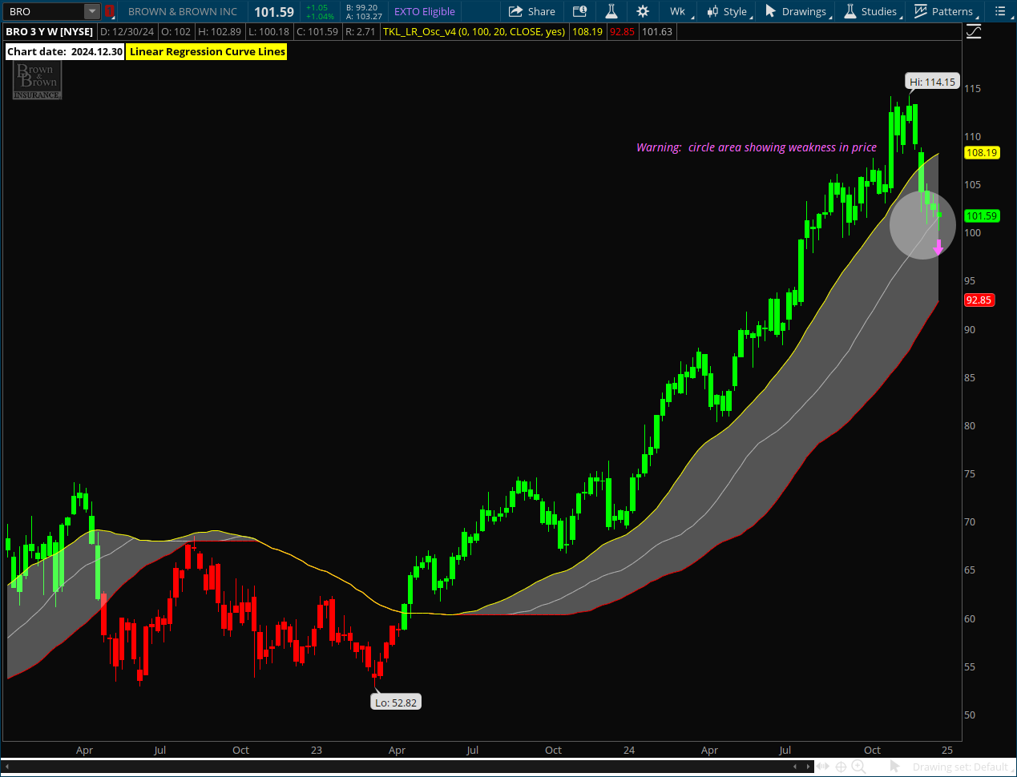Click the scroll left arrow at chart bottom
The height and width of the screenshot is (777, 1017).
(7, 767)
